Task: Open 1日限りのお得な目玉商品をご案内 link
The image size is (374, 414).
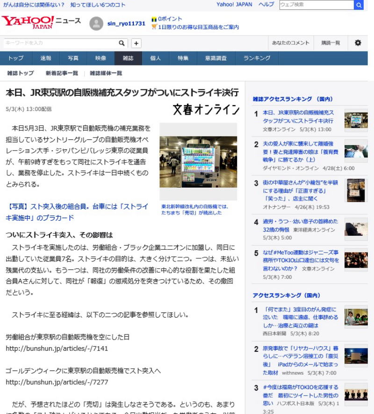Action: 199,27
